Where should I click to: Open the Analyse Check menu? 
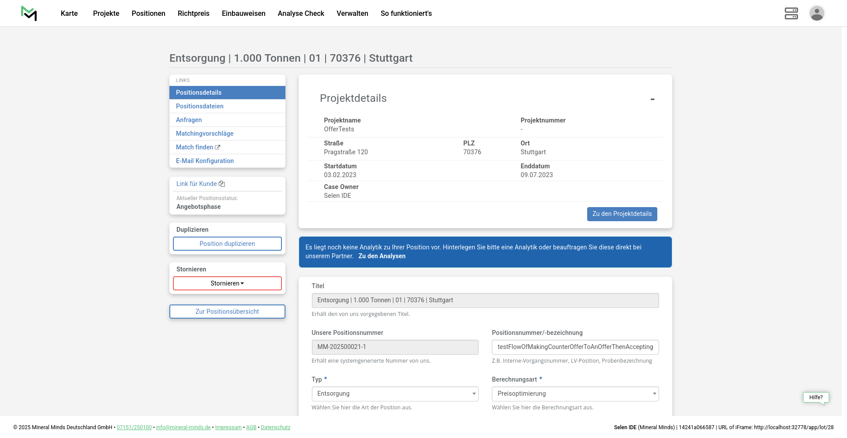(x=301, y=13)
